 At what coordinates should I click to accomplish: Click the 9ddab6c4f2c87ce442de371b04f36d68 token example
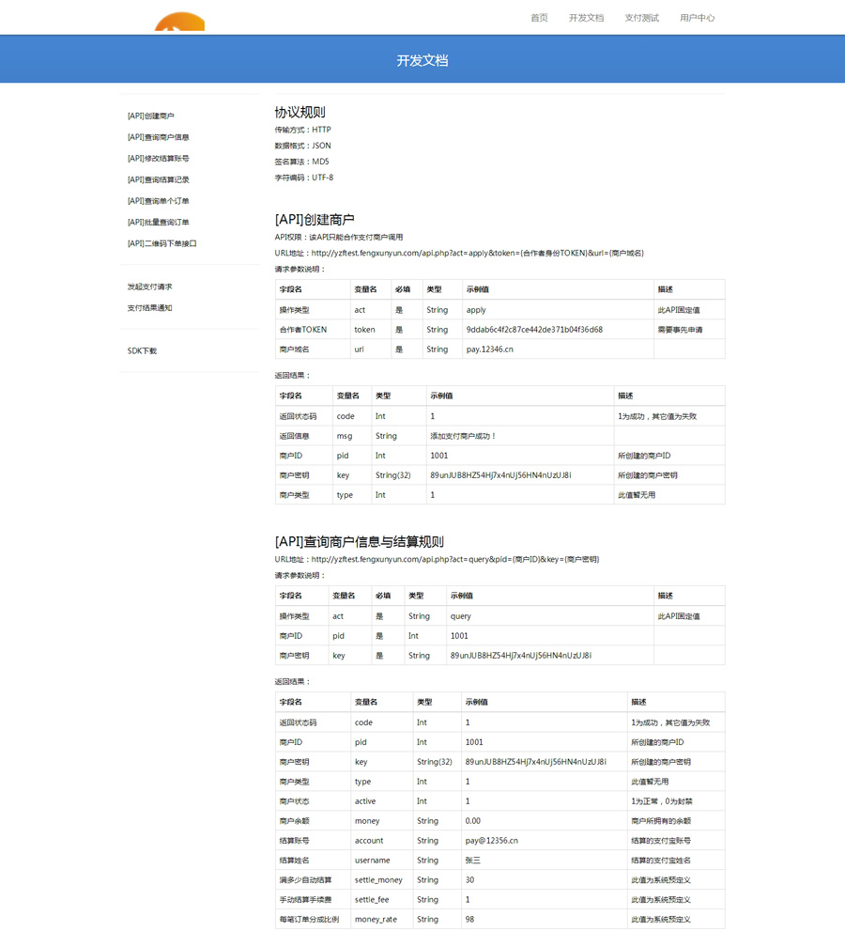534,330
